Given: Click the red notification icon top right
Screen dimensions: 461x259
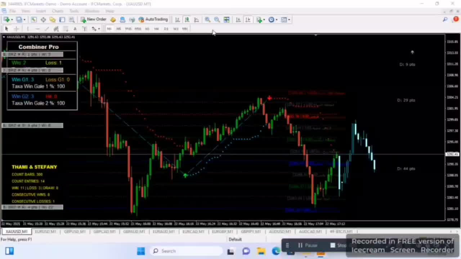Looking at the screenshot, I should click(456, 19).
